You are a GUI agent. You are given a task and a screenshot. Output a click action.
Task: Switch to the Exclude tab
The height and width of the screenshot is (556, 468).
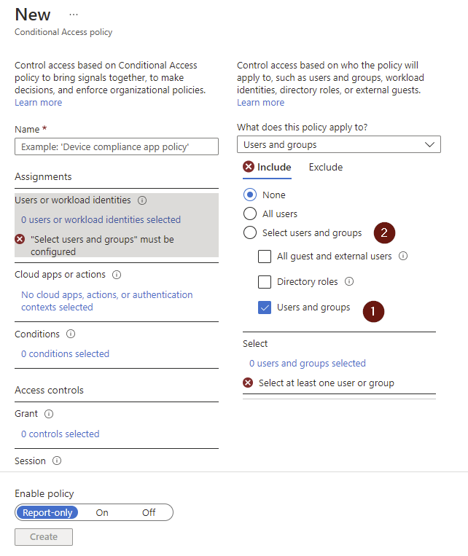(326, 168)
